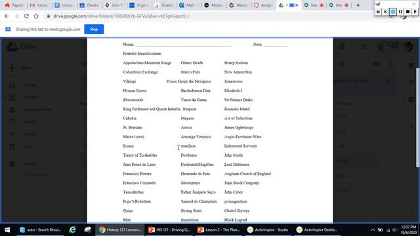Screen dimensions: 420x236
Task: Open Starred in Drive sidebar
Action: (29, 134)
